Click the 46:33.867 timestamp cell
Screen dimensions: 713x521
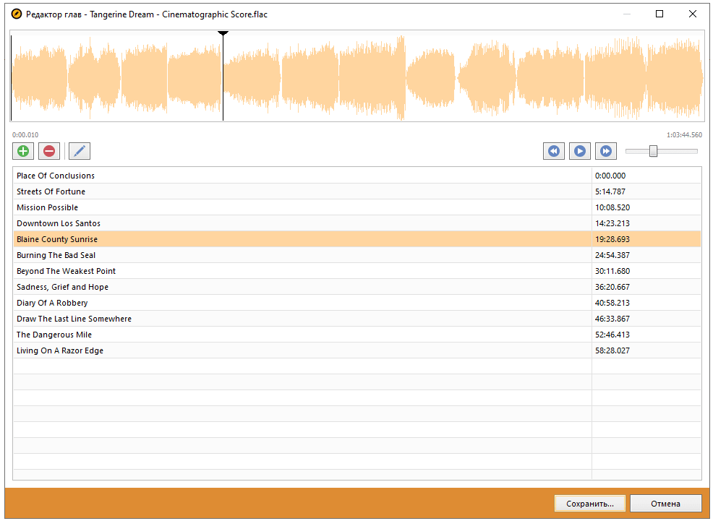pyautogui.click(x=612, y=319)
